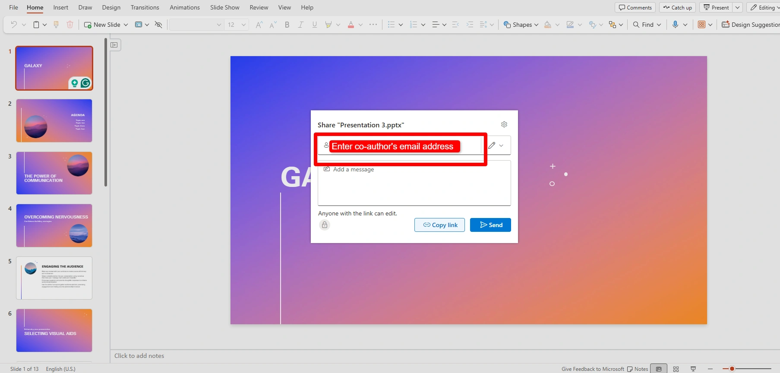The height and width of the screenshot is (373, 780).
Task: Click the Design Suggestions button
Action: (x=751, y=25)
